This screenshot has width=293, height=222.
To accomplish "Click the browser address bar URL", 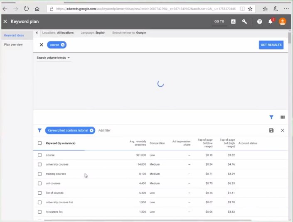I will point(146,9).
